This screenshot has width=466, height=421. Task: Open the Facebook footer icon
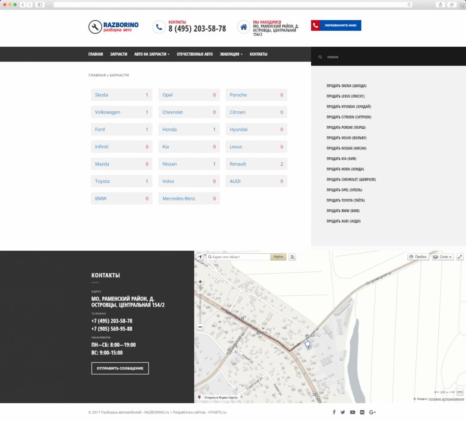(x=334, y=412)
